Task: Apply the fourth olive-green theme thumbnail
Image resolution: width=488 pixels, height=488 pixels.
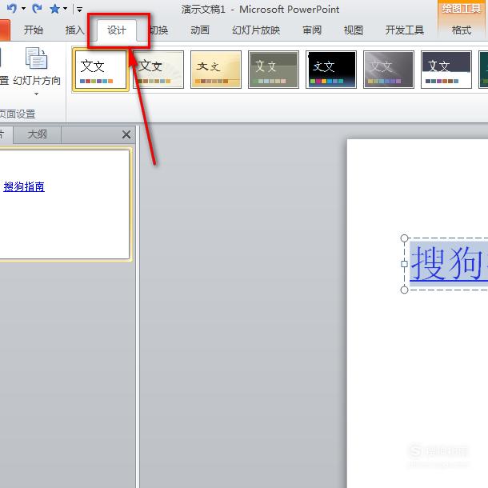Action: [x=274, y=70]
